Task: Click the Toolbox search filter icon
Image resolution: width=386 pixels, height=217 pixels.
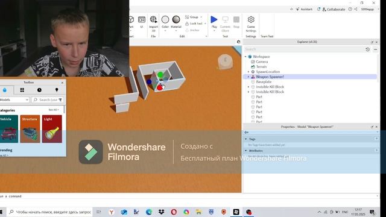Action: [x=60, y=100]
